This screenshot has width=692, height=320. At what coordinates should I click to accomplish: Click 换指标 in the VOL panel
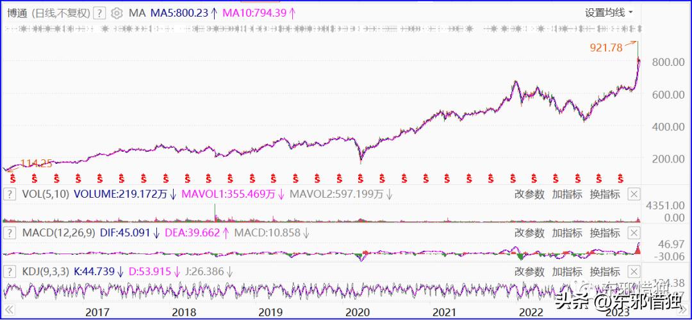(x=605, y=194)
